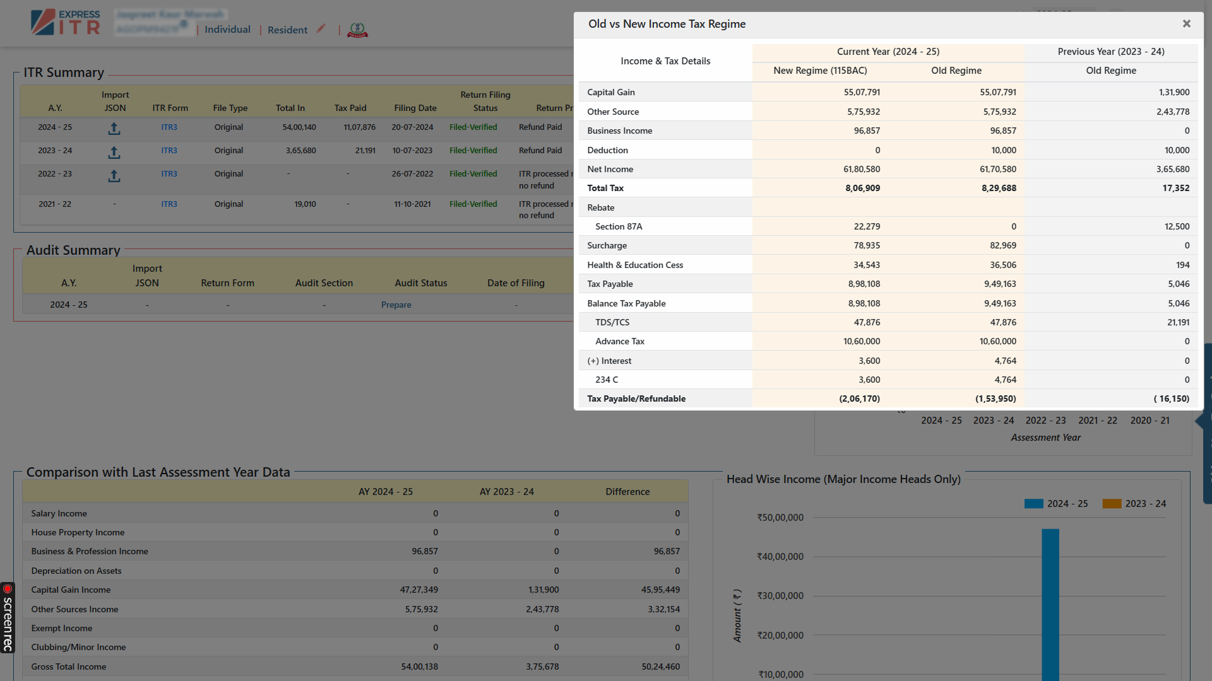The width and height of the screenshot is (1212, 681).
Task: Collapse the Audit Summary section
Action: [73, 250]
